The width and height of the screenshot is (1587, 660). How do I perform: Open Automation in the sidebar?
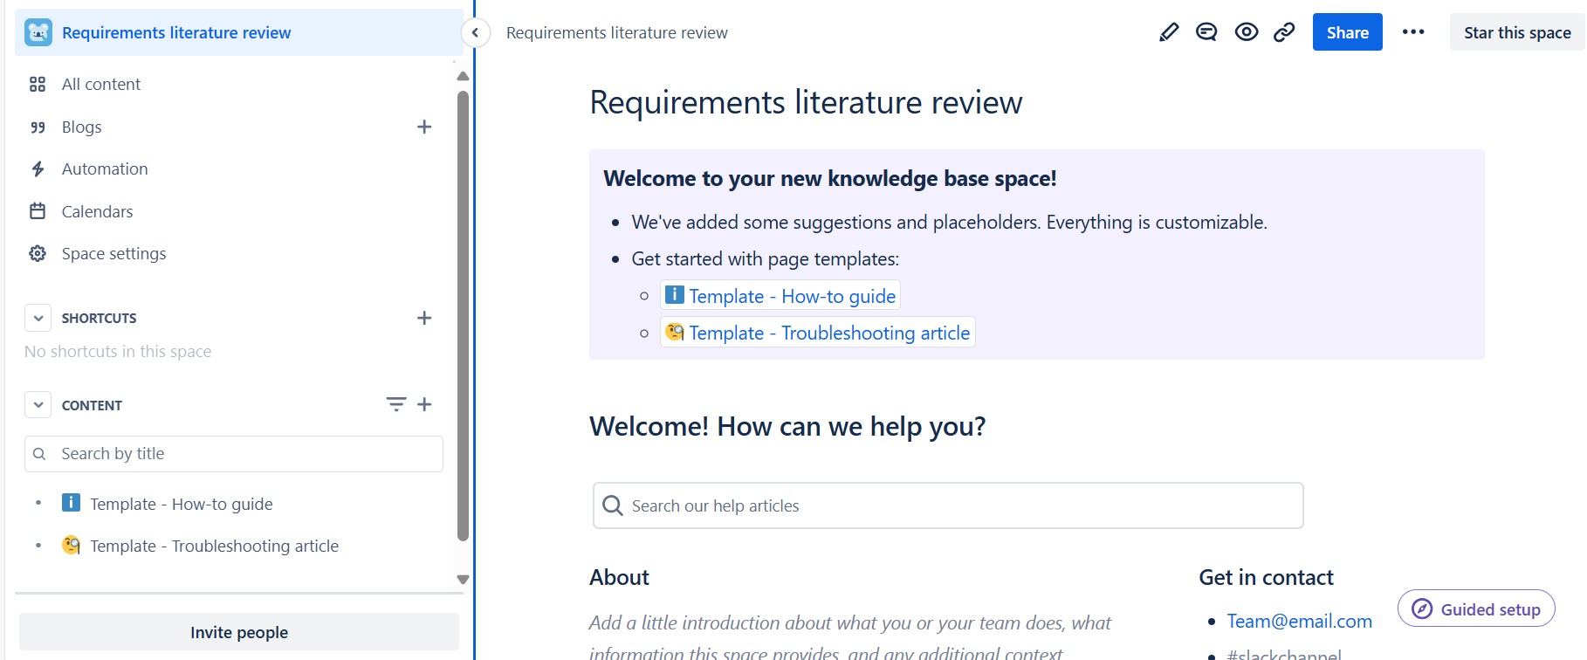[x=105, y=168]
